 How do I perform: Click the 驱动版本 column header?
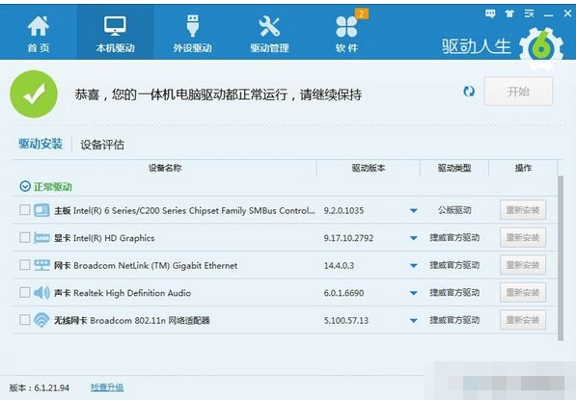tap(369, 168)
